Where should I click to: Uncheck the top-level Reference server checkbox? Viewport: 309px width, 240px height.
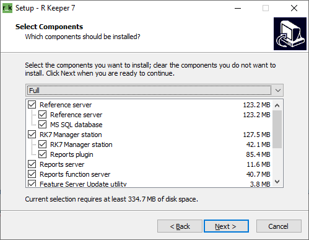[32, 105]
